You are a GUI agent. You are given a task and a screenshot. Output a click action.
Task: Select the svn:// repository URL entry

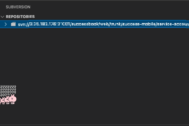click(x=94, y=24)
